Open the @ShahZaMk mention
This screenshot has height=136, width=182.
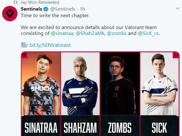pos(90,33)
